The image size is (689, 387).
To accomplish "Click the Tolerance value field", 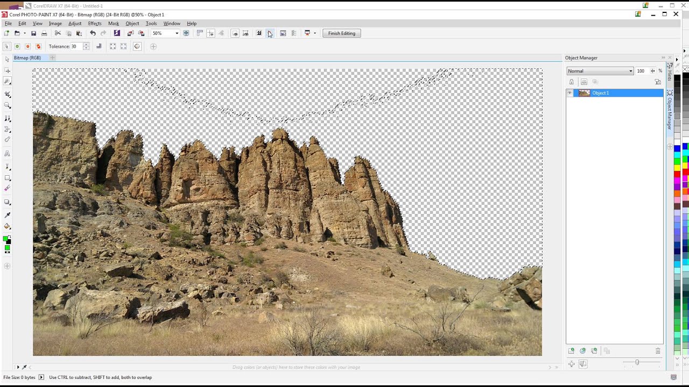I will click(x=77, y=47).
